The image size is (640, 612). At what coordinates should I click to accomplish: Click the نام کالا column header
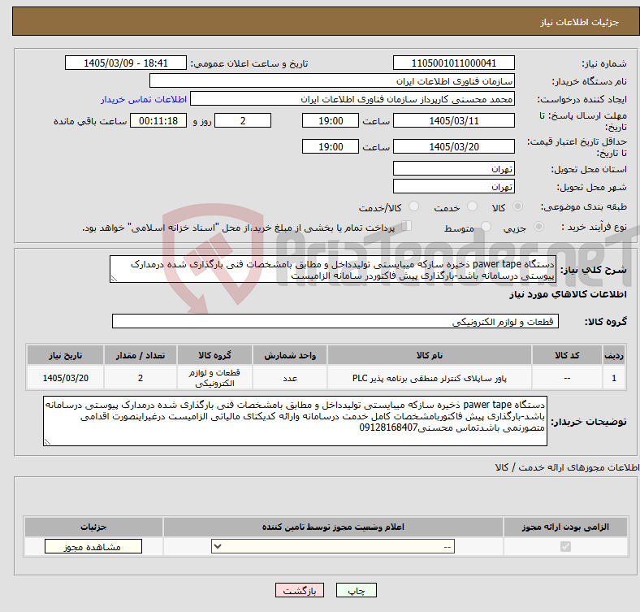(430, 355)
